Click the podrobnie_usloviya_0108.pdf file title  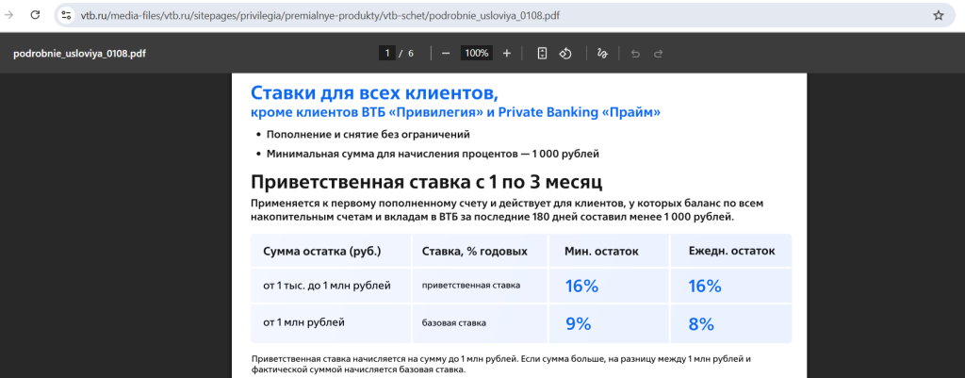tap(79, 54)
